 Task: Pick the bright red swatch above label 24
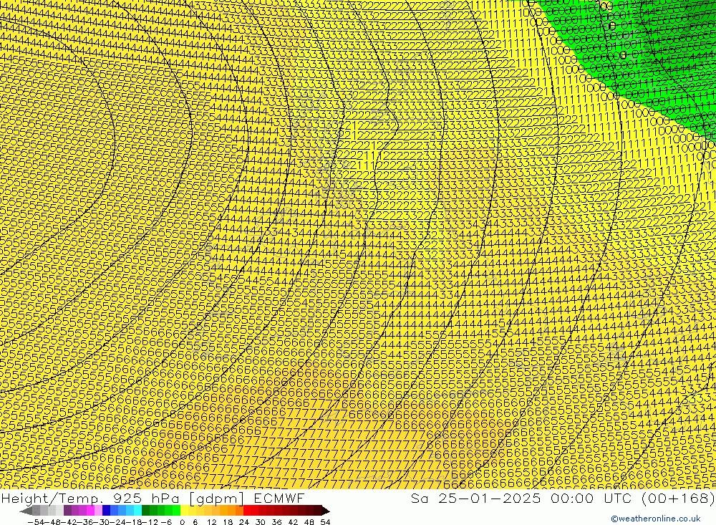pos(247,511)
